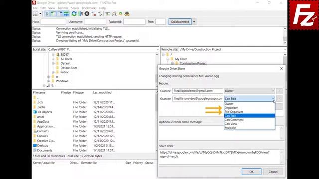Image resolution: width=319 pixels, height=179 pixels.
Task: Open the Can Edit permission combo box
Action: [249, 99]
